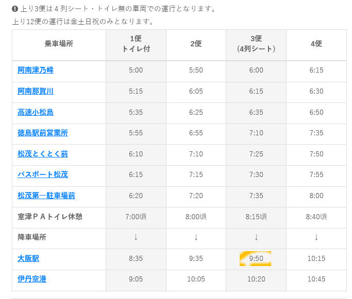Click 10:20 in the 伊丹空港 row

[x=256, y=279]
